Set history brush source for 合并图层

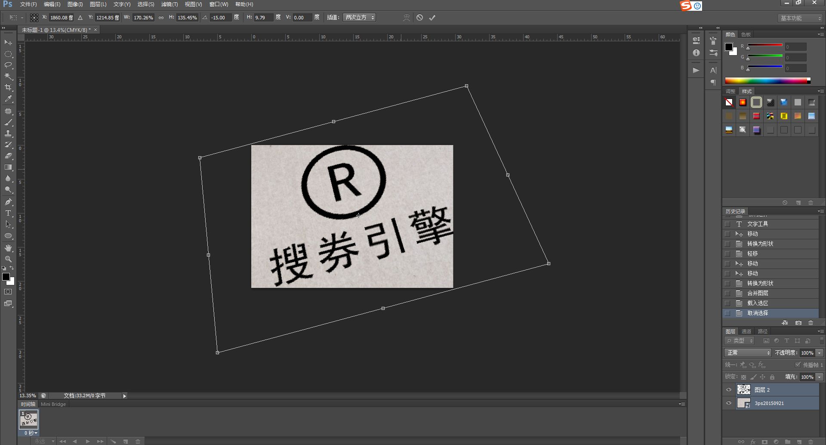click(x=727, y=294)
